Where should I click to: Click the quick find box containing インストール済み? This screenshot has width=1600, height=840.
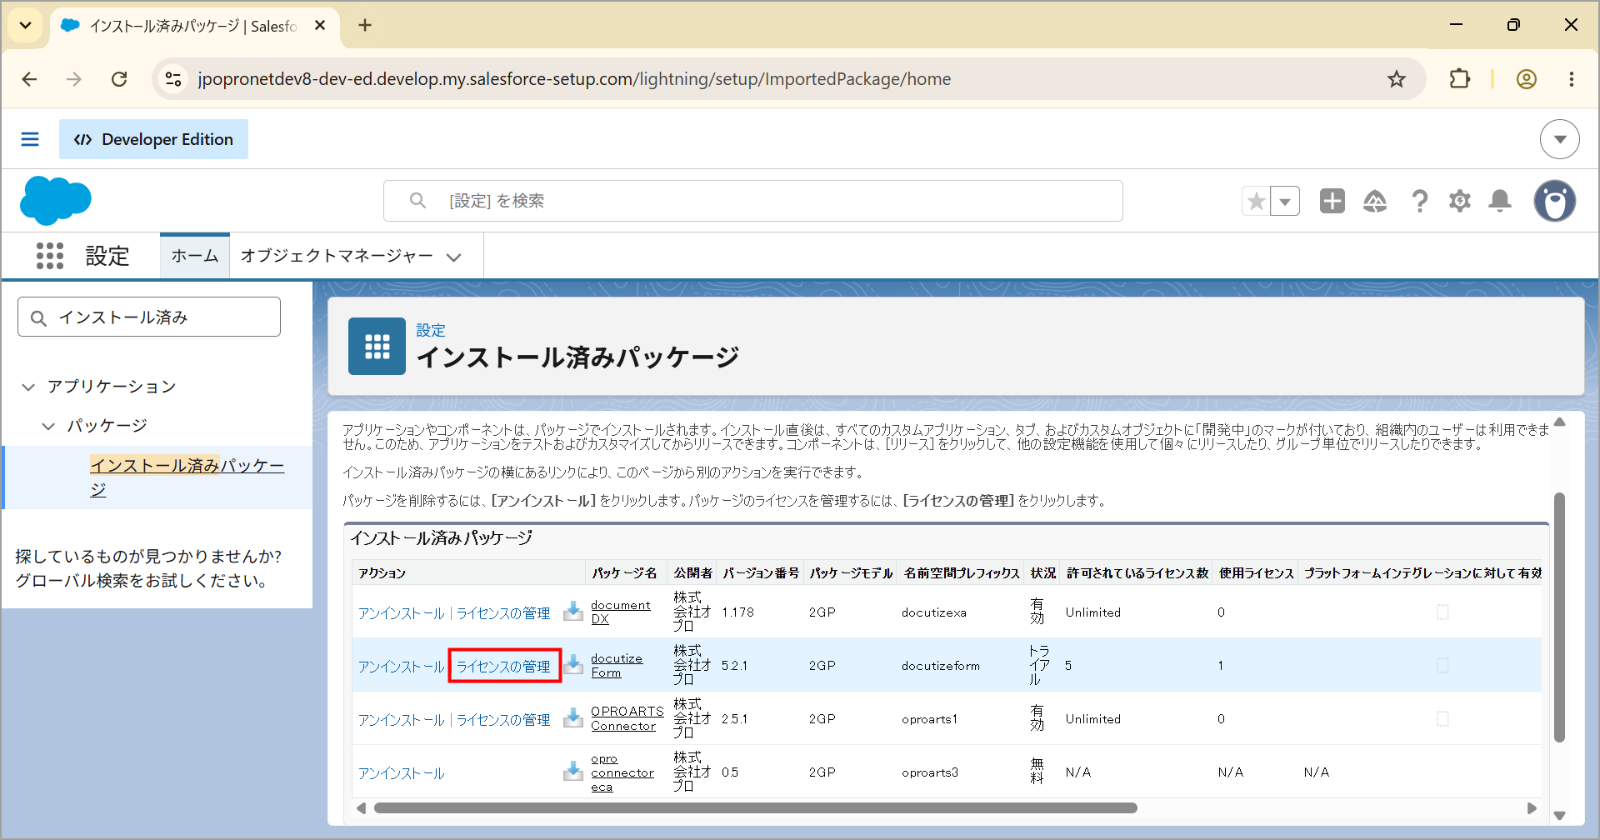coord(149,317)
